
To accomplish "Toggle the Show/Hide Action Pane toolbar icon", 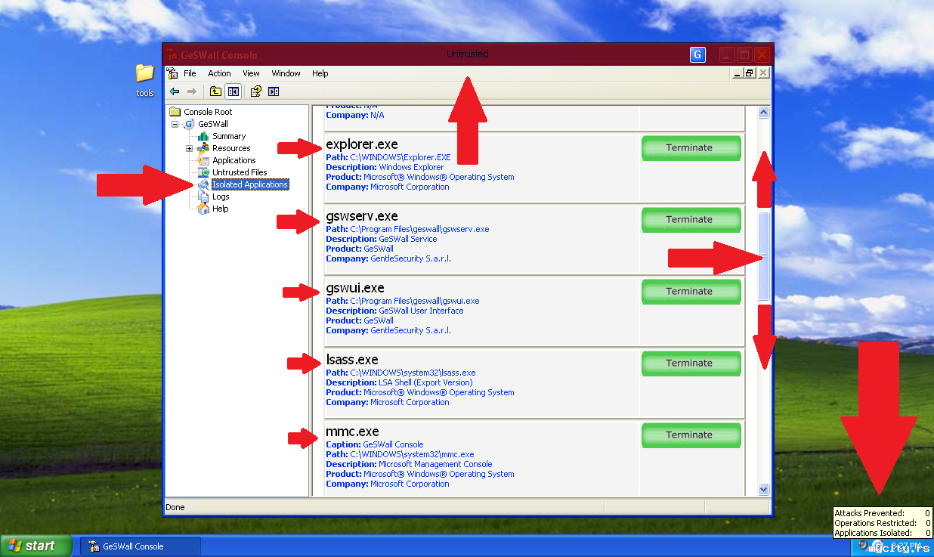I will (274, 91).
